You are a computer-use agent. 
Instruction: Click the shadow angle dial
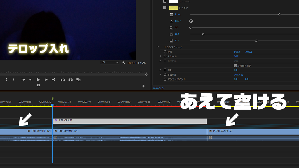coord(191,21)
